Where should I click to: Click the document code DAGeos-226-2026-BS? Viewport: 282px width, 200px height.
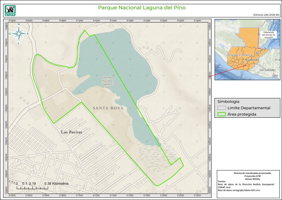point(266,15)
